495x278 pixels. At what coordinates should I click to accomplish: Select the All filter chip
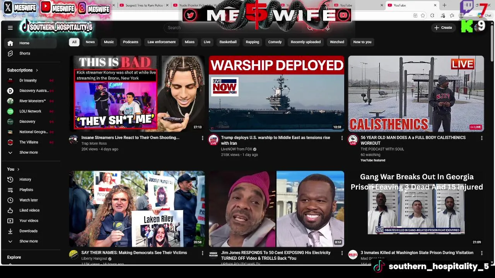pyautogui.click(x=74, y=42)
